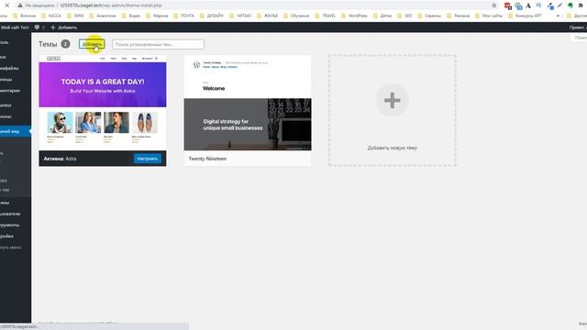Open the Twenty Nineteen theme screenshot
This screenshot has height=330, width=587.
click(x=248, y=103)
